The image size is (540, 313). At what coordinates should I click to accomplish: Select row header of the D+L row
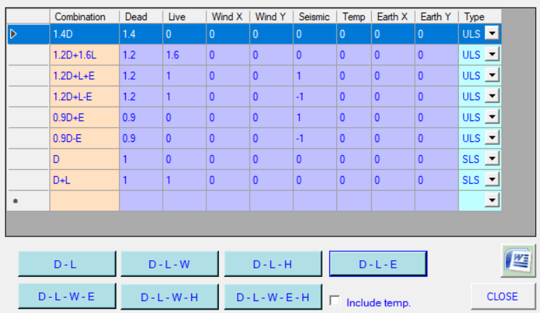tap(28, 180)
